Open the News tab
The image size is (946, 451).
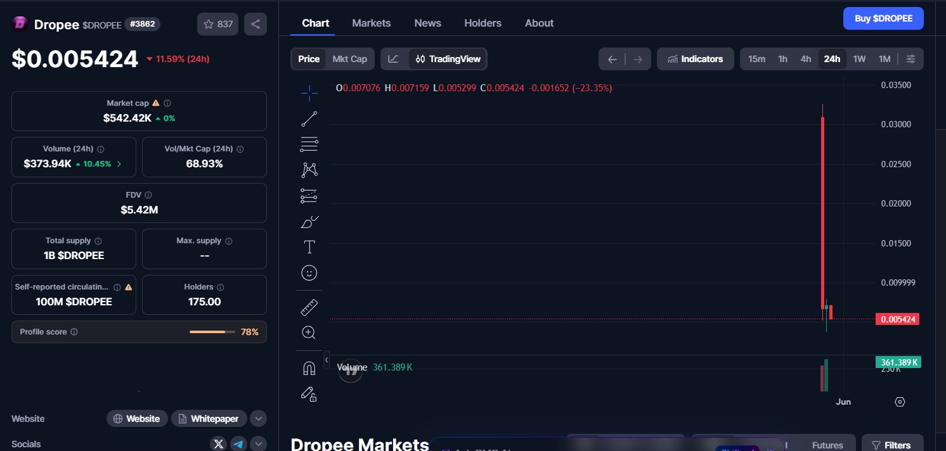tap(428, 23)
